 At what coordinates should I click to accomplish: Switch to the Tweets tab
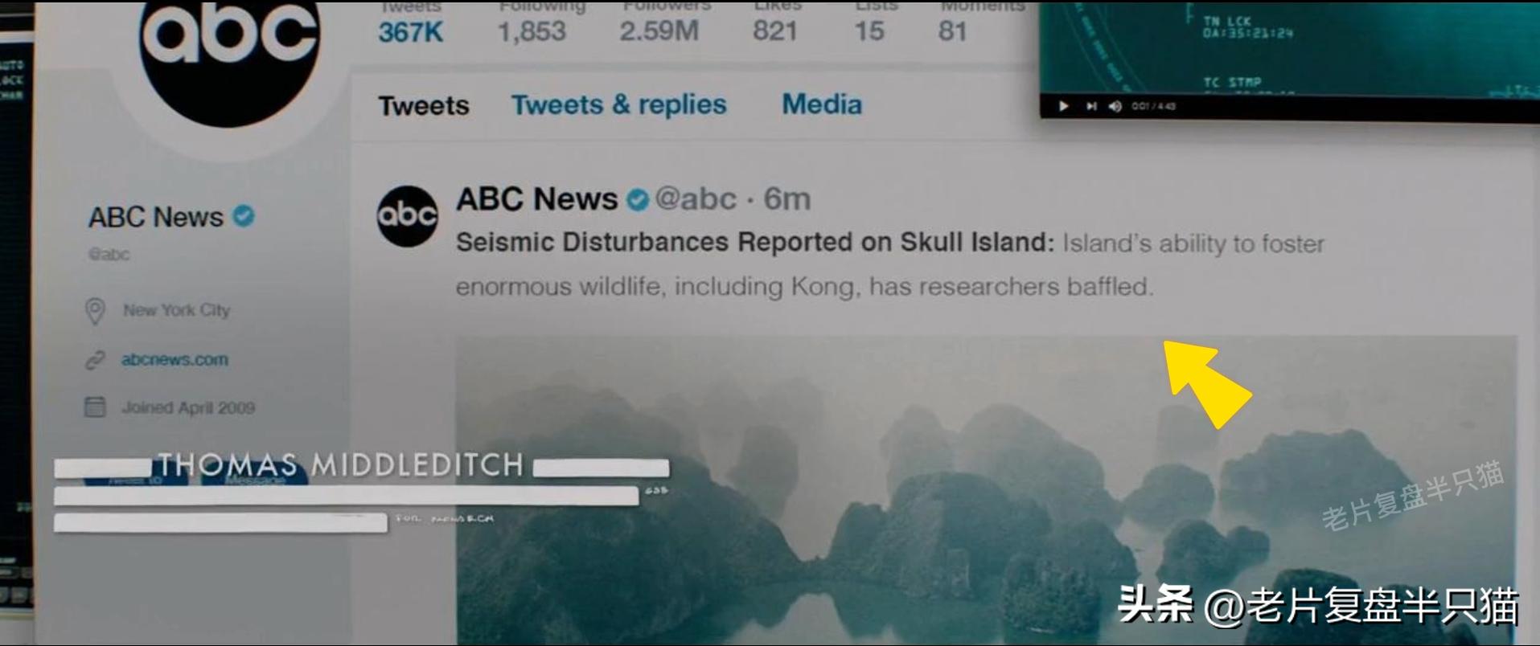424,105
